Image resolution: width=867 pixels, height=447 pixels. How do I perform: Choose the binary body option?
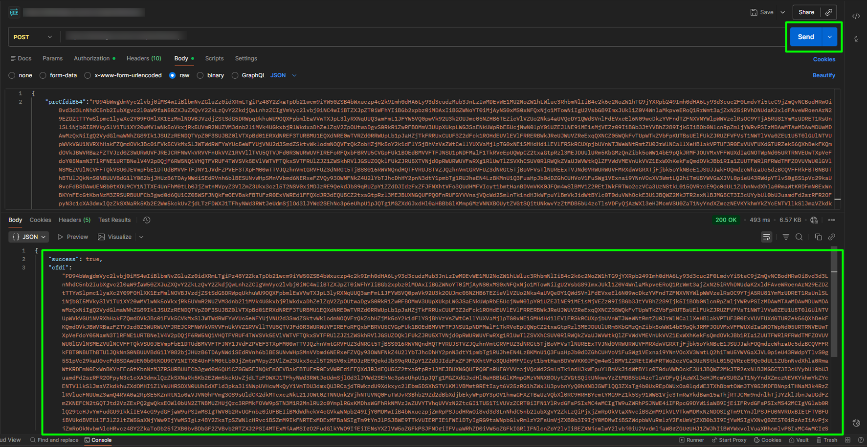click(x=200, y=75)
